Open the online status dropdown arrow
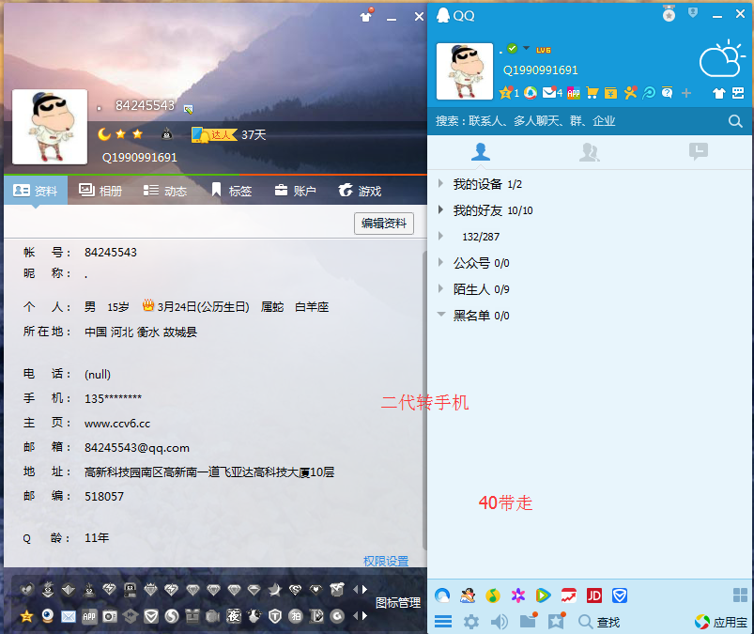This screenshot has height=634, width=754. tap(526, 48)
